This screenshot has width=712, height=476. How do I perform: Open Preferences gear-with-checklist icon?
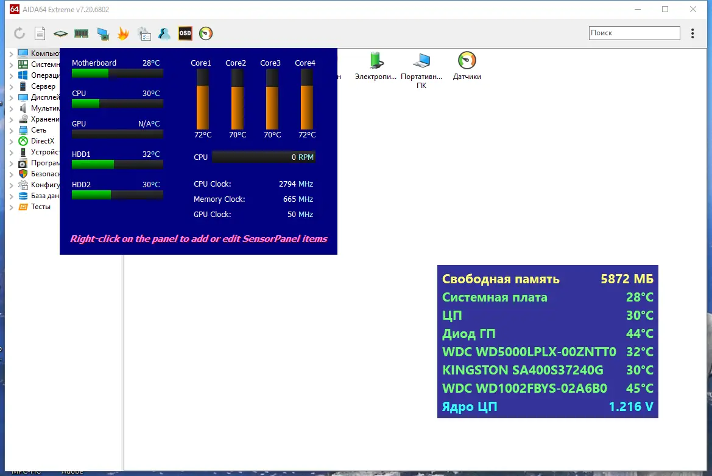tap(144, 33)
